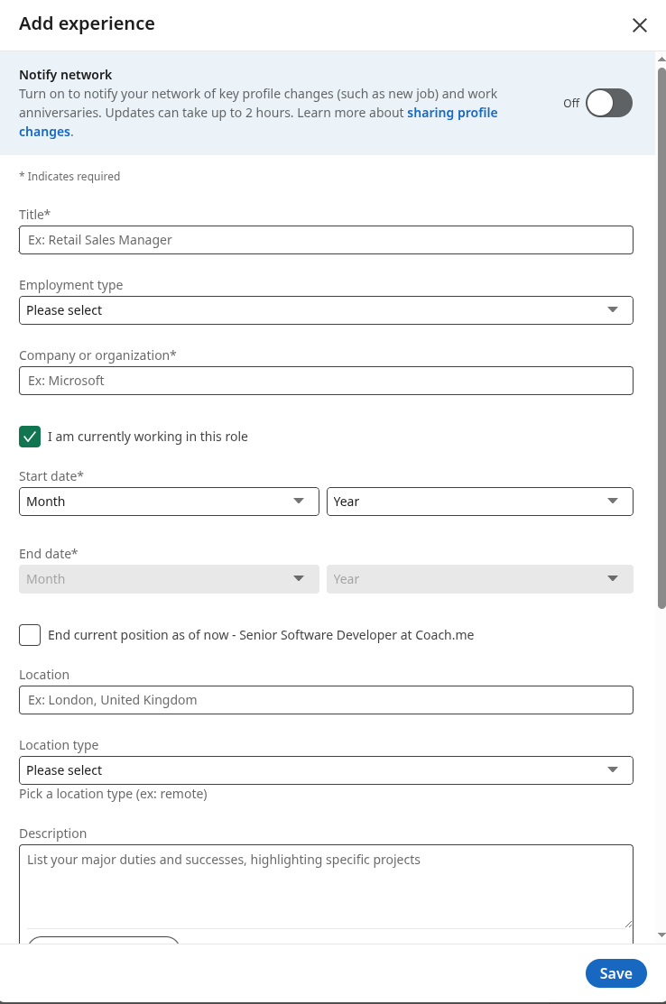Expand the Employment type dropdown
The image size is (666, 1004).
click(326, 310)
